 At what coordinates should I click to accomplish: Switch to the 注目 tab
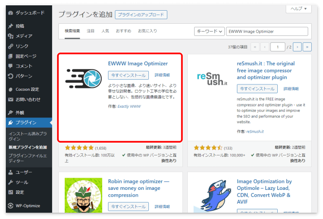[90, 31]
